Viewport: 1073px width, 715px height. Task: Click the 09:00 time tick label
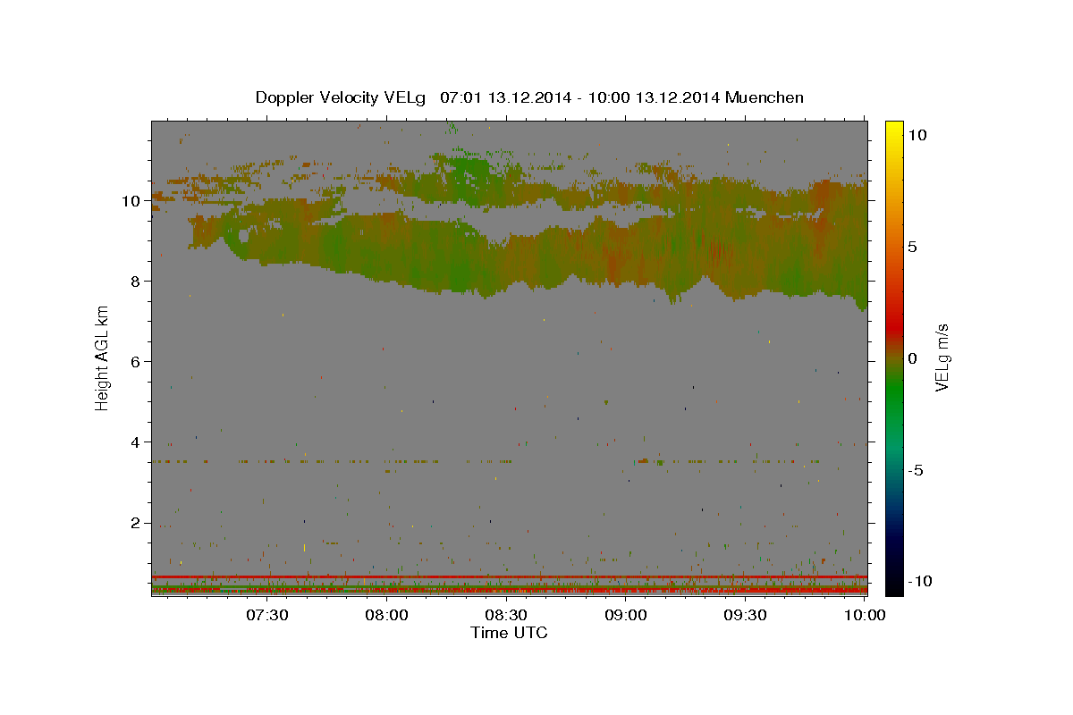click(627, 615)
